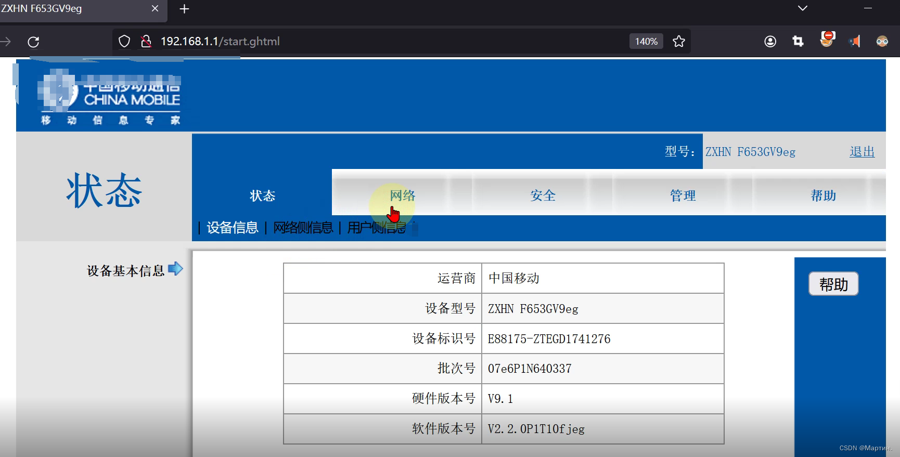This screenshot has height=457, width=900.
Task: Open the 帮助 tab in navigation
Action: pyautogui.click(x=824, y=196)
